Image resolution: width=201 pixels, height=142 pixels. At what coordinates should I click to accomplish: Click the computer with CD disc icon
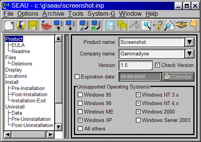click(x=84, y=25)
